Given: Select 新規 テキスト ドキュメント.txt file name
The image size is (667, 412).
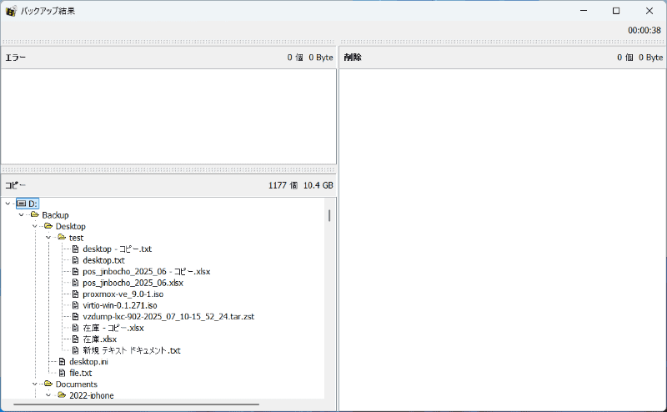Looking at the screenshot, I should pos(132,350).
